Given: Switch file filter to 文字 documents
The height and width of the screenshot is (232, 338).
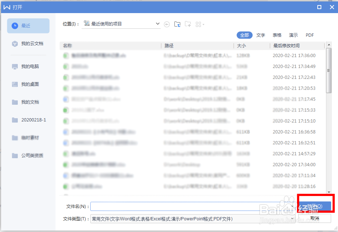Looking at the screenshot, I should click(x=261, y=35).
